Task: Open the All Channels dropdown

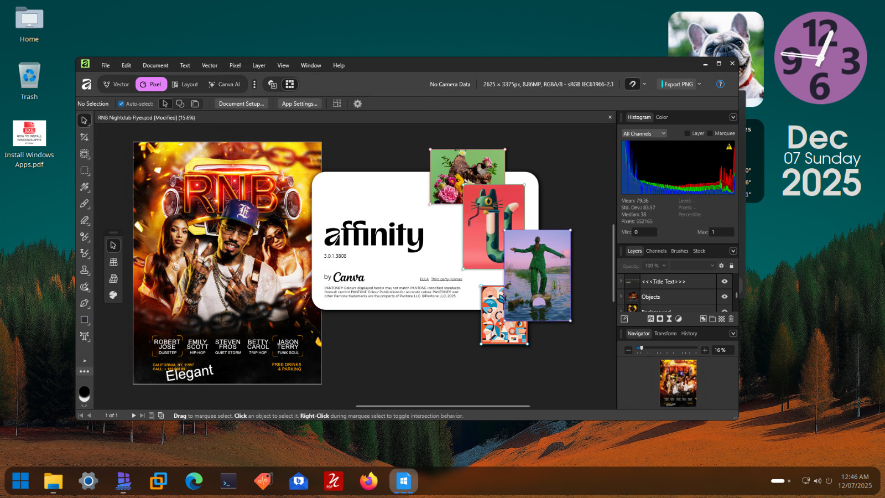Action: pos(644,133)
